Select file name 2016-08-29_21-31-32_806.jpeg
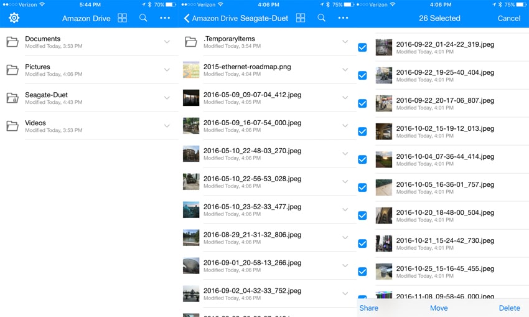 (252, 235)
